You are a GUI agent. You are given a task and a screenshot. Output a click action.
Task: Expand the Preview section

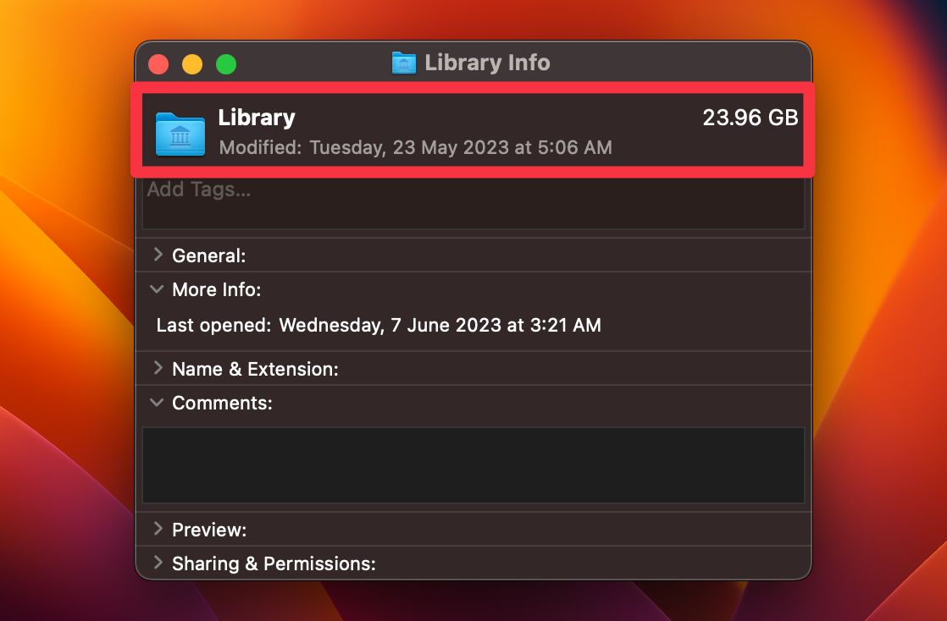157,529
